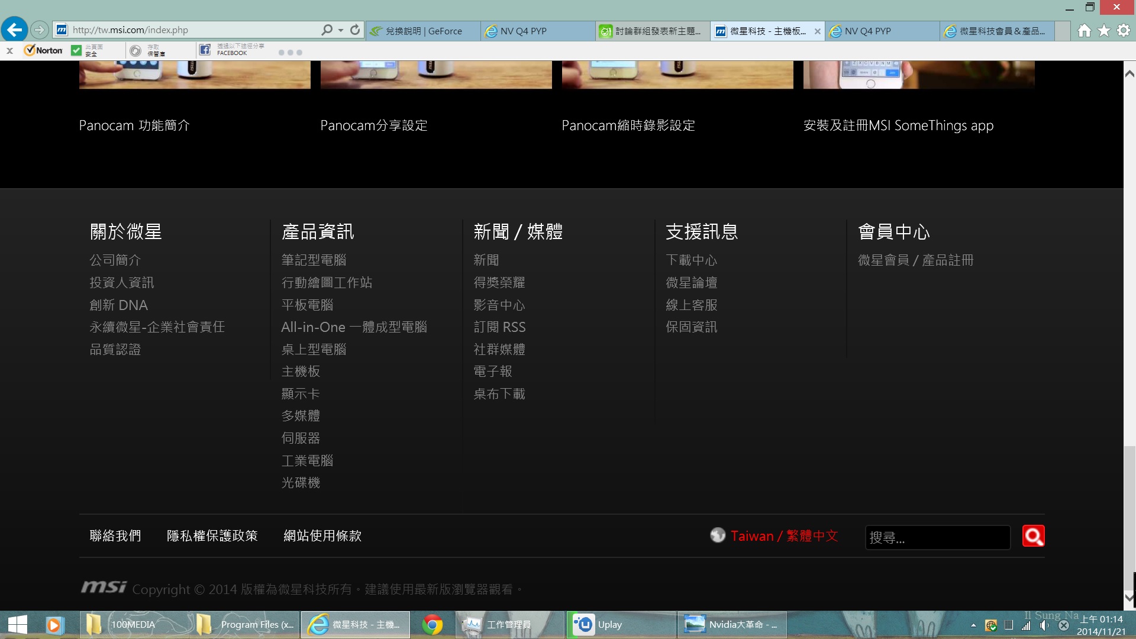The height and width of the screenshot is (639, 1136).
Task: Open the 線上客服 support link
Action: pos(692,305)
